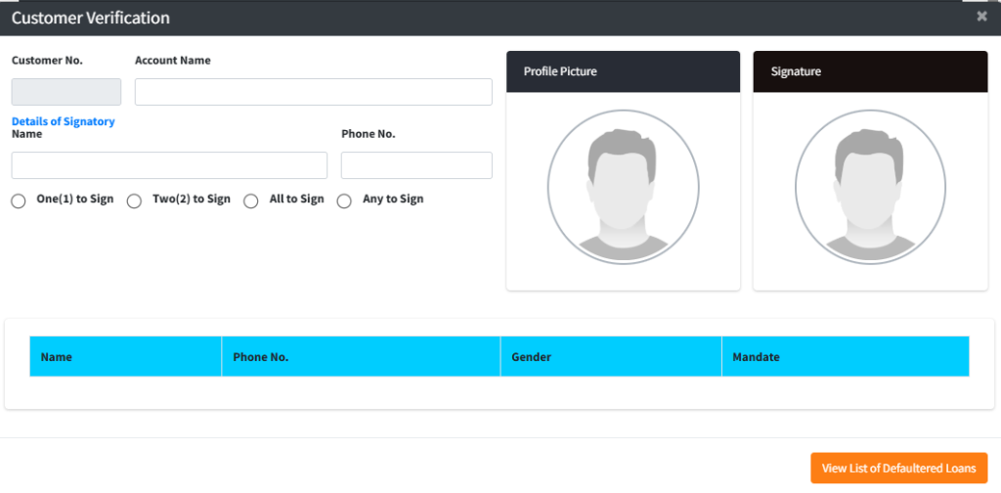Image resolution: width=1001 pixels, height=493 pixels.
Task: Click the Phone No. table column header
Action: tap(260, 357)
